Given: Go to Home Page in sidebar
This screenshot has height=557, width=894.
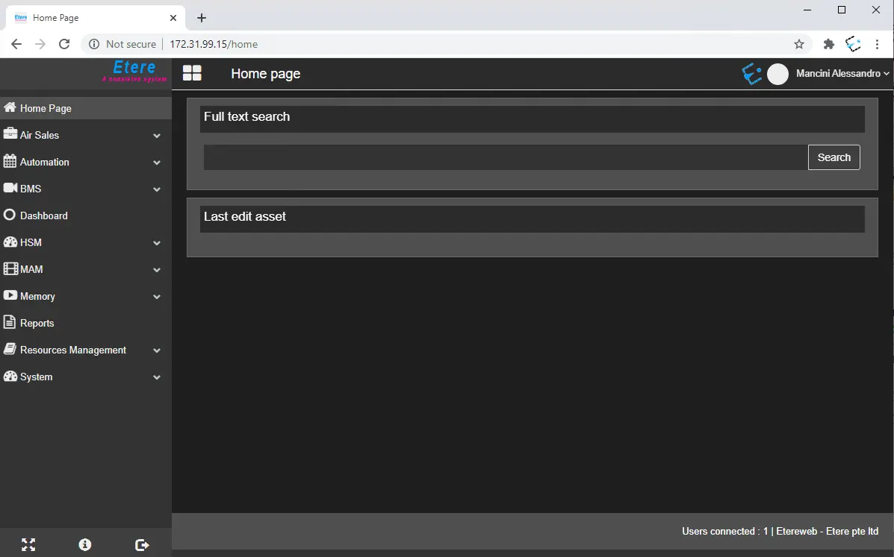Looking at the screenshot, I should click(x=46, y=108).
